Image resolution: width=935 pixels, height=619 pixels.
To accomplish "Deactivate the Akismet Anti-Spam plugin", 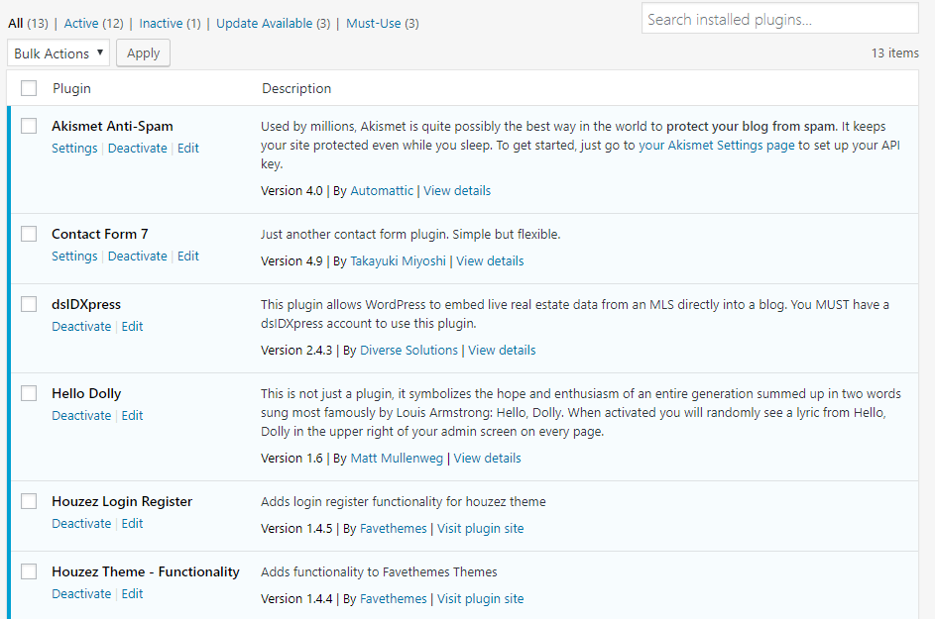I will click(x=137, y=148).
